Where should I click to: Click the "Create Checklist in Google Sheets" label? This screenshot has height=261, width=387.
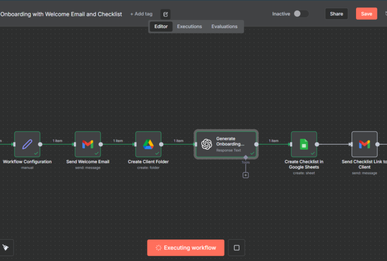[304, 164]
